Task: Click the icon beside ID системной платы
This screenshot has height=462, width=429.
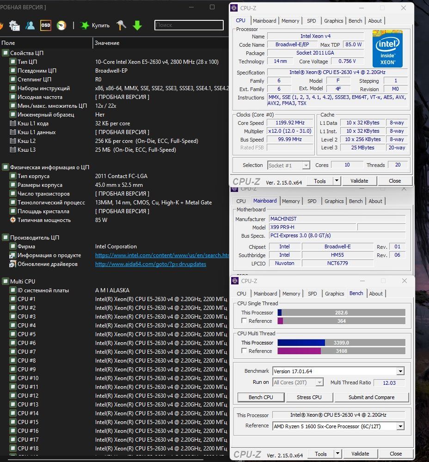Action: pyautogui.click(x=12, y=290)
